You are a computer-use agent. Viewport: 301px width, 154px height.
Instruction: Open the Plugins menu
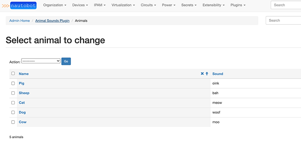coord(238,5)
